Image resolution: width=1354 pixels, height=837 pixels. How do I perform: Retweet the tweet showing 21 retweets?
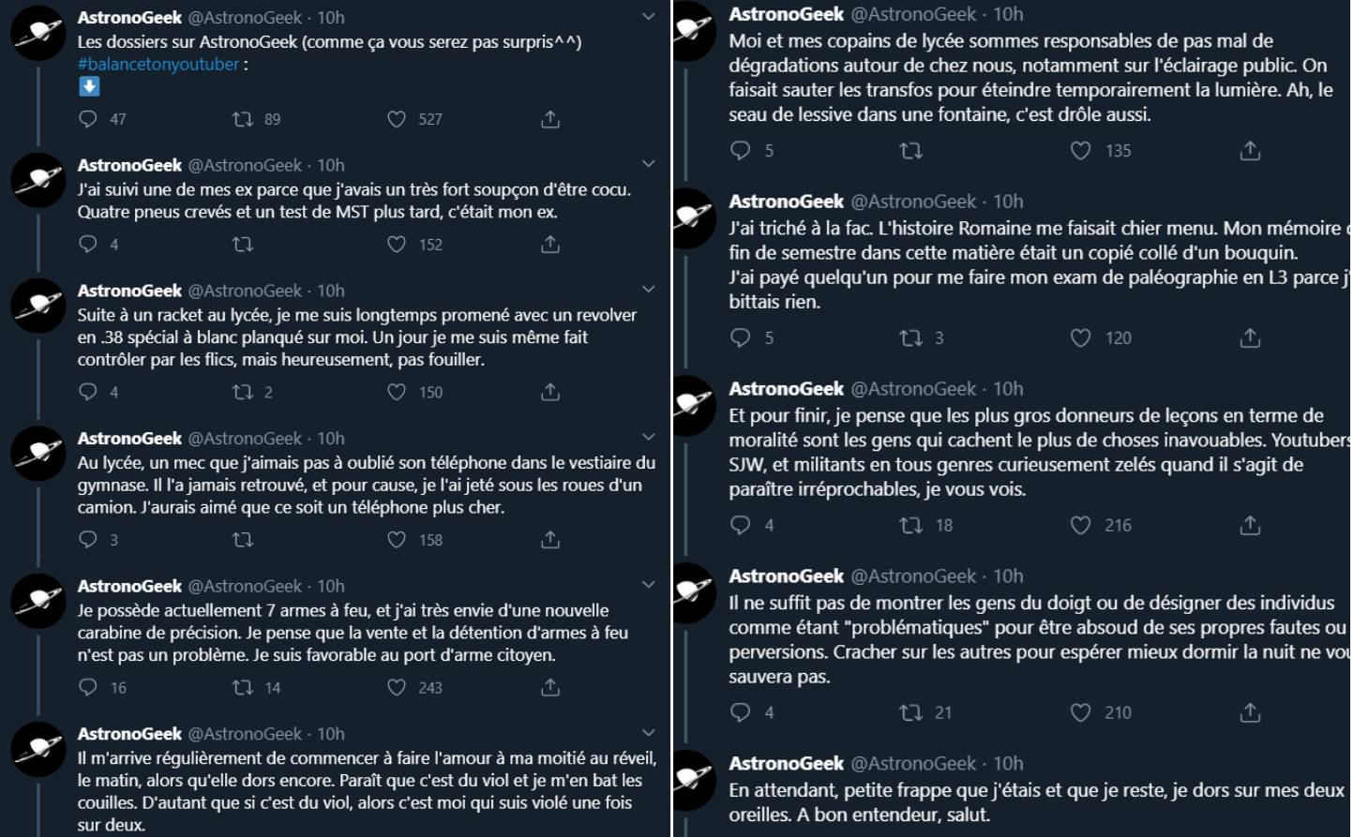tap(910, 712)
